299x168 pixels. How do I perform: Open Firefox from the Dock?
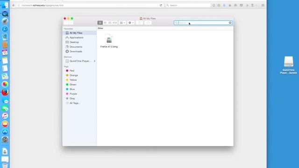click(5, 92)
